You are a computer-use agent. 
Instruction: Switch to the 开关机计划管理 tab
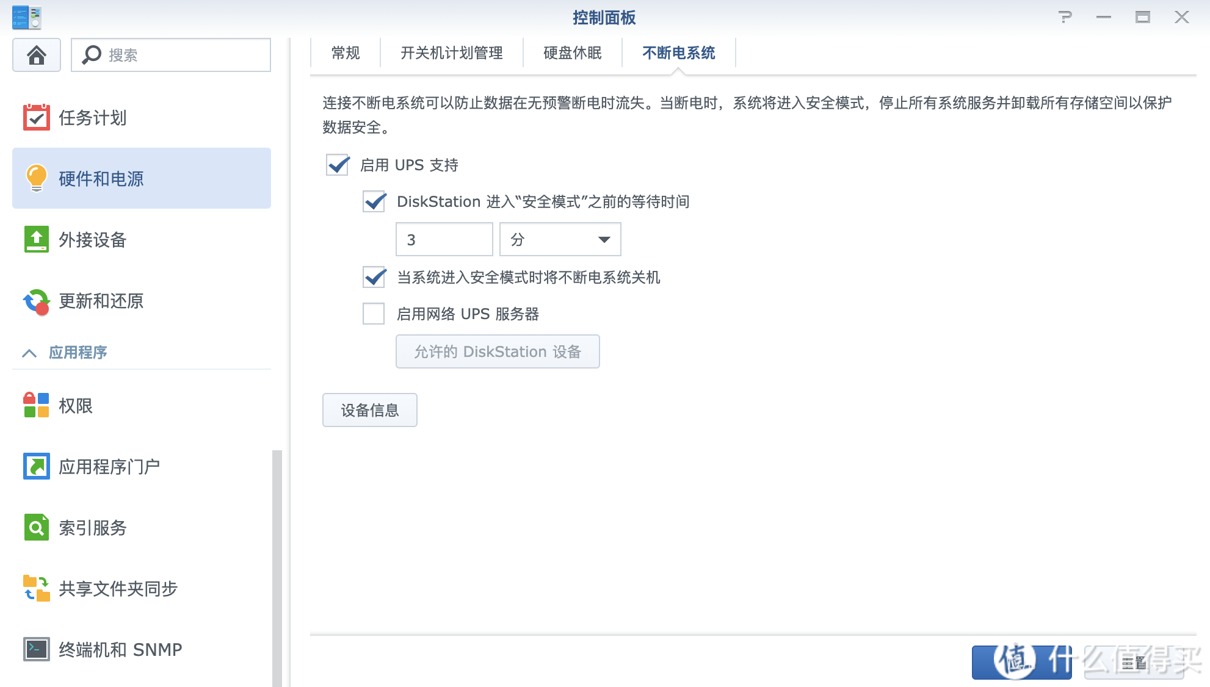tap(451, 53)
